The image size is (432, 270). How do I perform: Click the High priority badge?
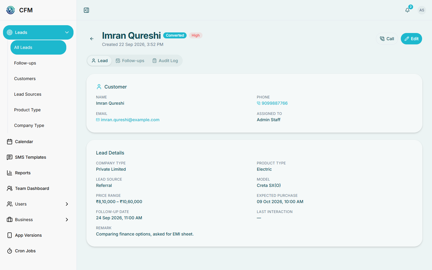pyautogui.click(x=196, y=35)
